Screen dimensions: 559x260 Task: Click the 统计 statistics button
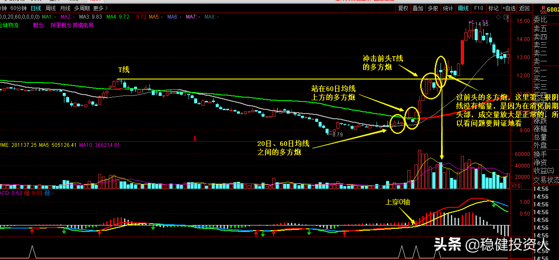tap(448, 8)
